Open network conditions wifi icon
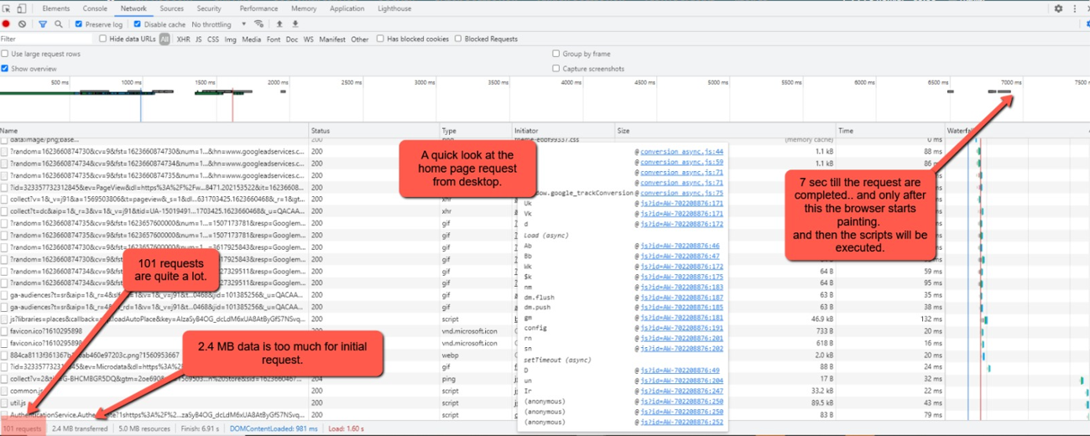 258,24
